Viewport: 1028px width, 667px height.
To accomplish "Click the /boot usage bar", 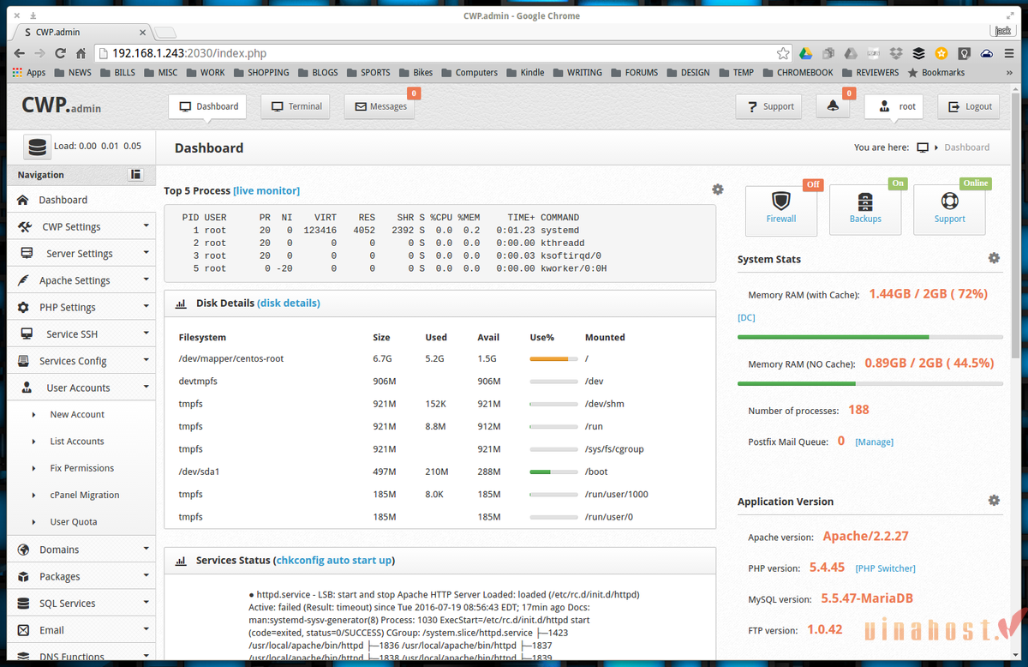I will tap(553, 472).
